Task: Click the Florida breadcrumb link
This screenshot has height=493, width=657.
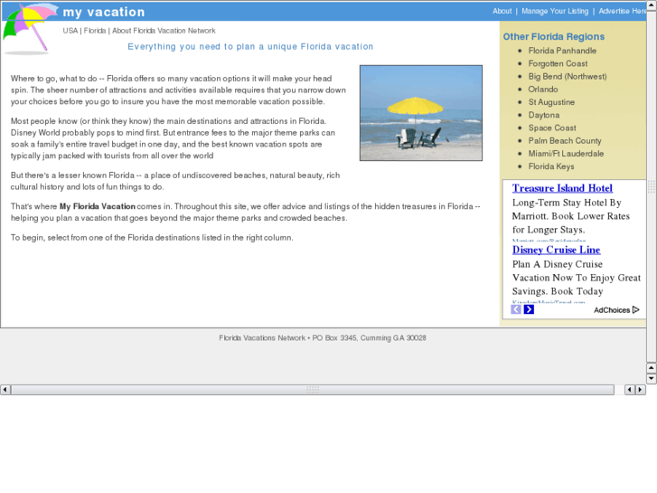Action: coord(95,31)
